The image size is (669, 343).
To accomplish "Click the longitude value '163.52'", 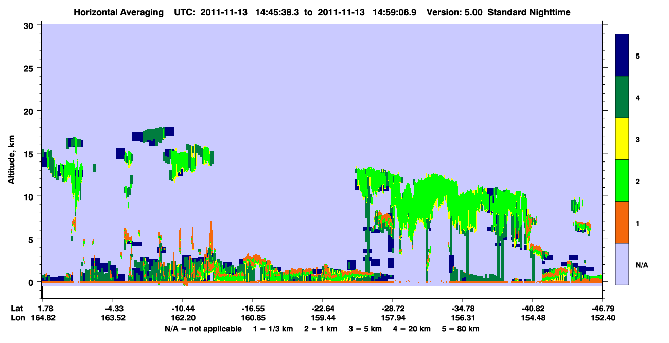I will point(113,318).
